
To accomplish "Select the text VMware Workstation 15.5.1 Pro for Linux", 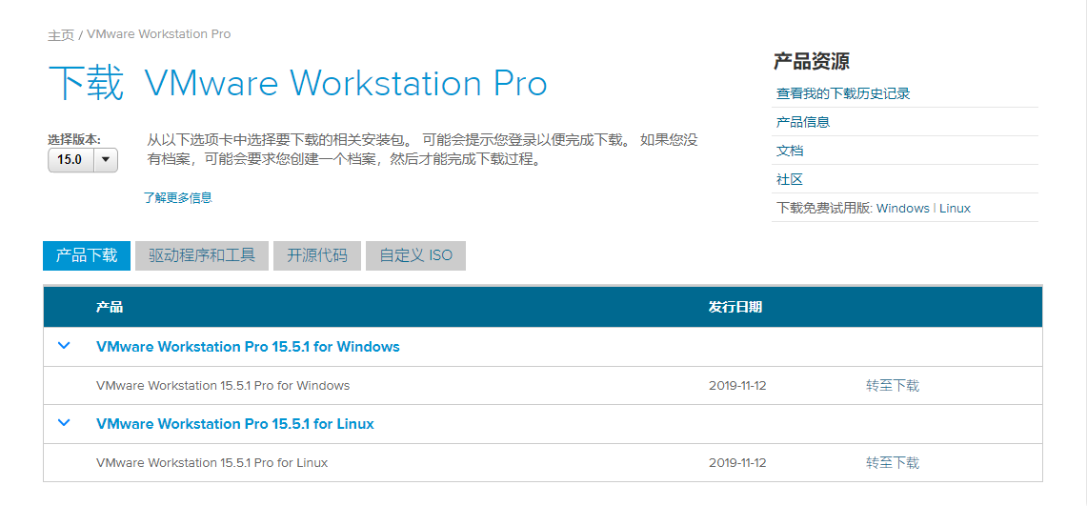I will 211,462.
